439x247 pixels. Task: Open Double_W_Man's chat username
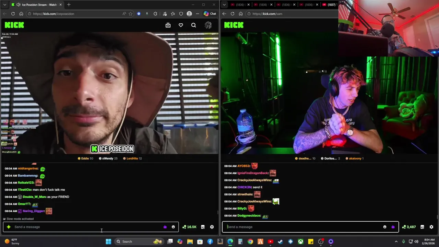(34, 197)
